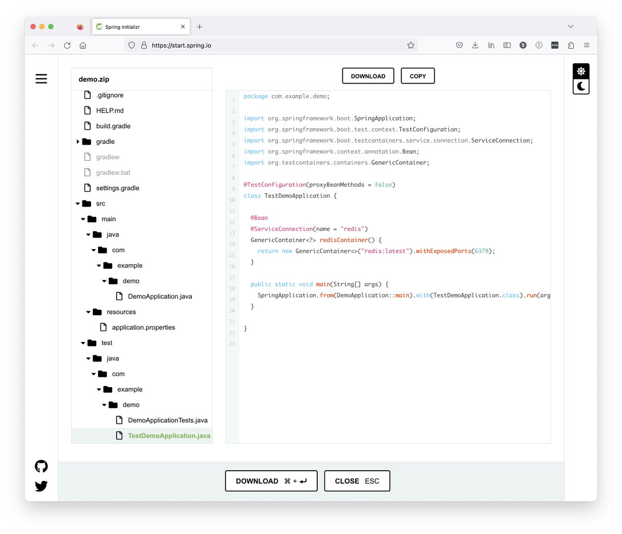Collapse the com folder under main
This screenshot has height=534, width=622.
coord(94,251)
